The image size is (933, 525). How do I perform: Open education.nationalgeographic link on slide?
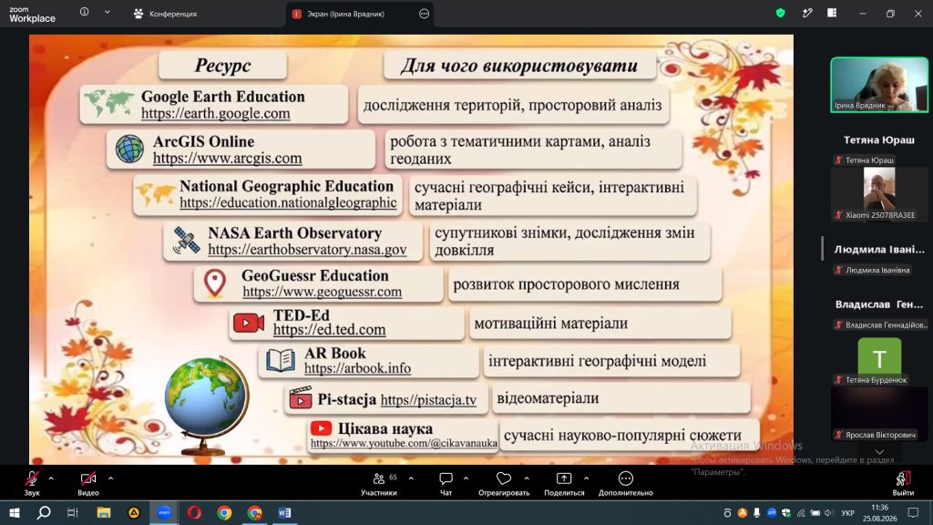288,202
